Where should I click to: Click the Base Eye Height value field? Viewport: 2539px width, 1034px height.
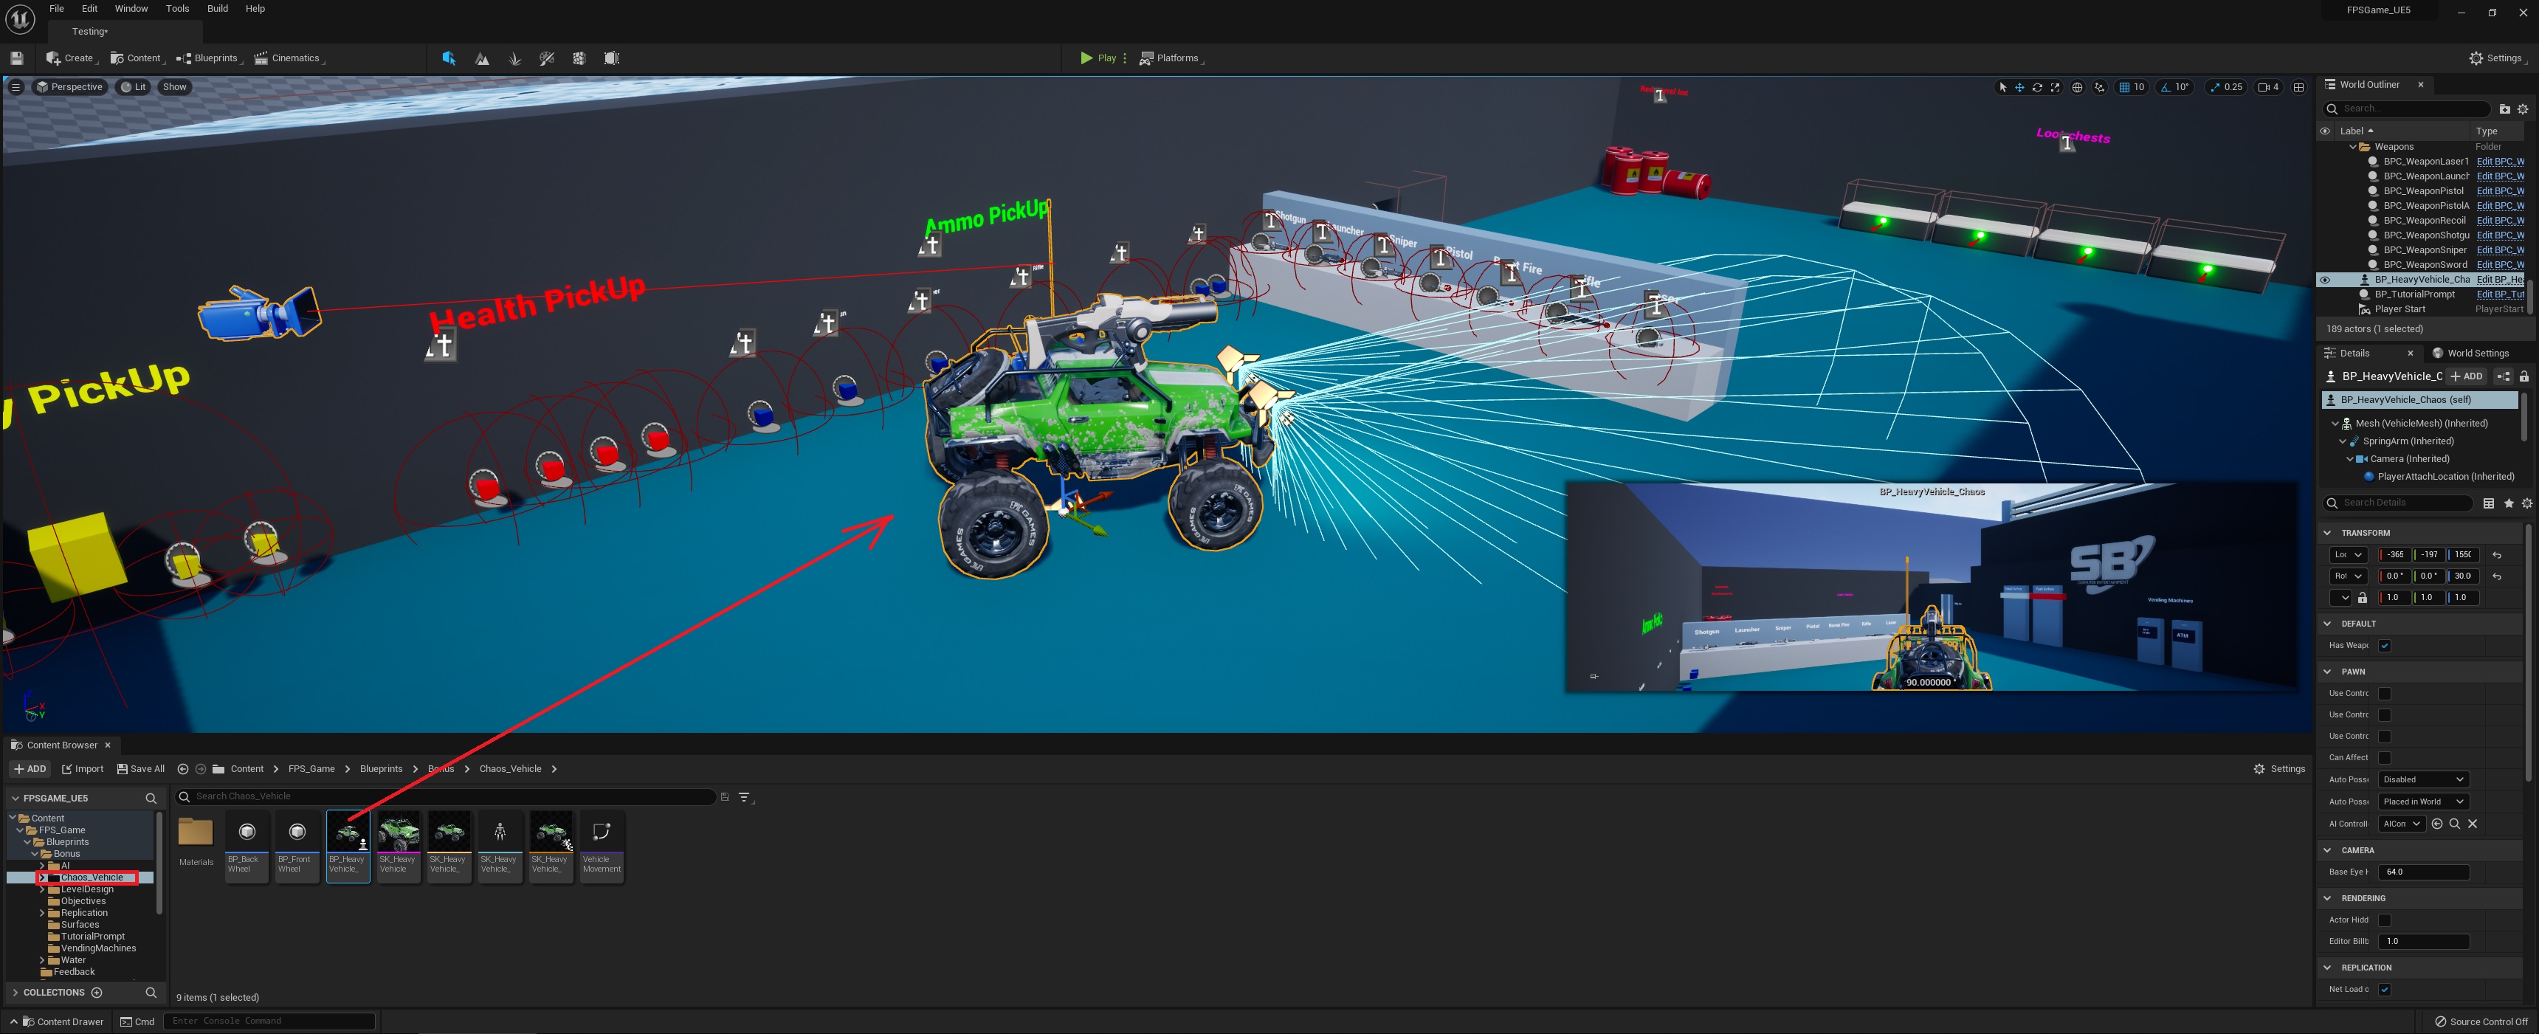click(x=2422, y=872)
